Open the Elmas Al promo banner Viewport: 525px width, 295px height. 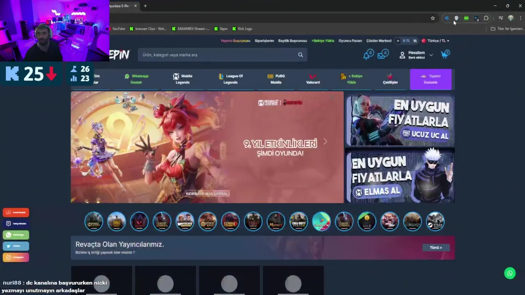[x=400, y=175]
